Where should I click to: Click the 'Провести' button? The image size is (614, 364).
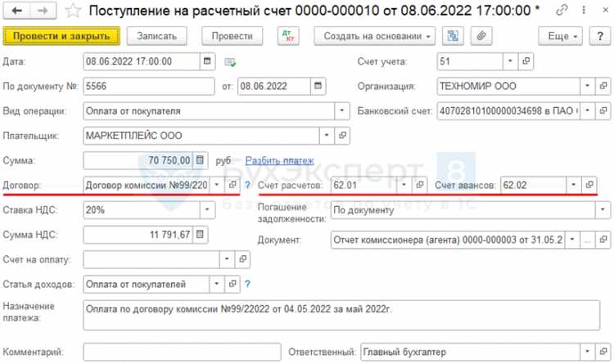(233, 36)
